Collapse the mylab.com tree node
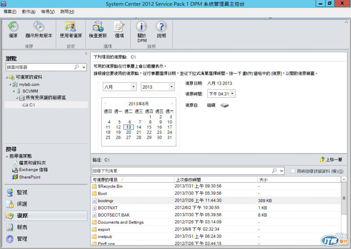Screen dimensions: 351x249 click(x=10, y=85)
